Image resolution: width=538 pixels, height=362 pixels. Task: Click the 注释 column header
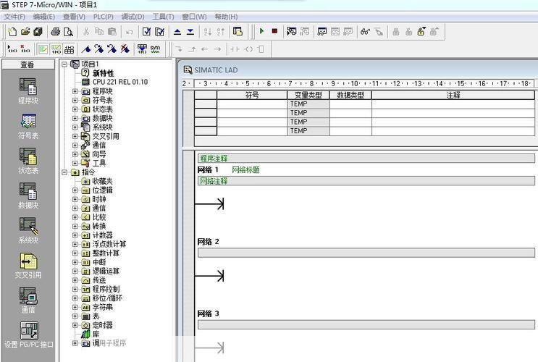tap(453, 95)
